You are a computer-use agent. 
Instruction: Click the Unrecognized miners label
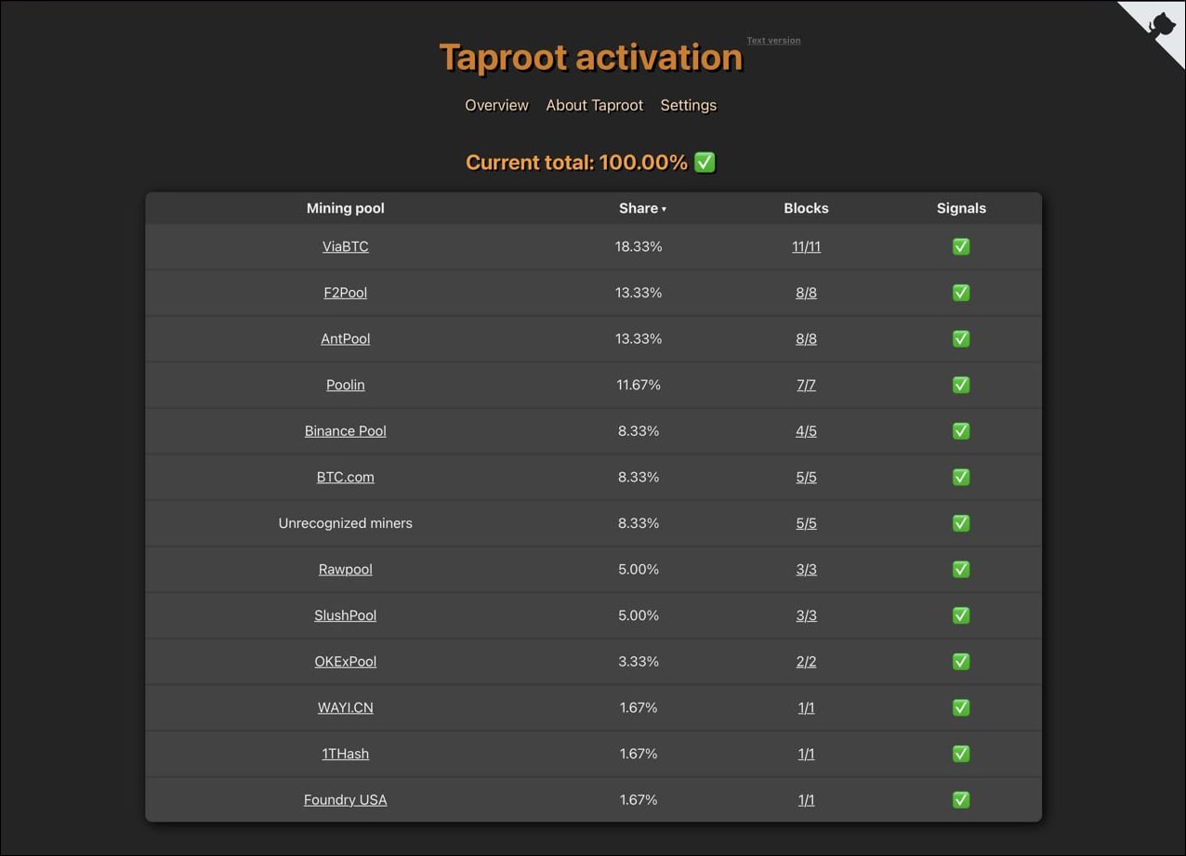click(x=346, y=523)
